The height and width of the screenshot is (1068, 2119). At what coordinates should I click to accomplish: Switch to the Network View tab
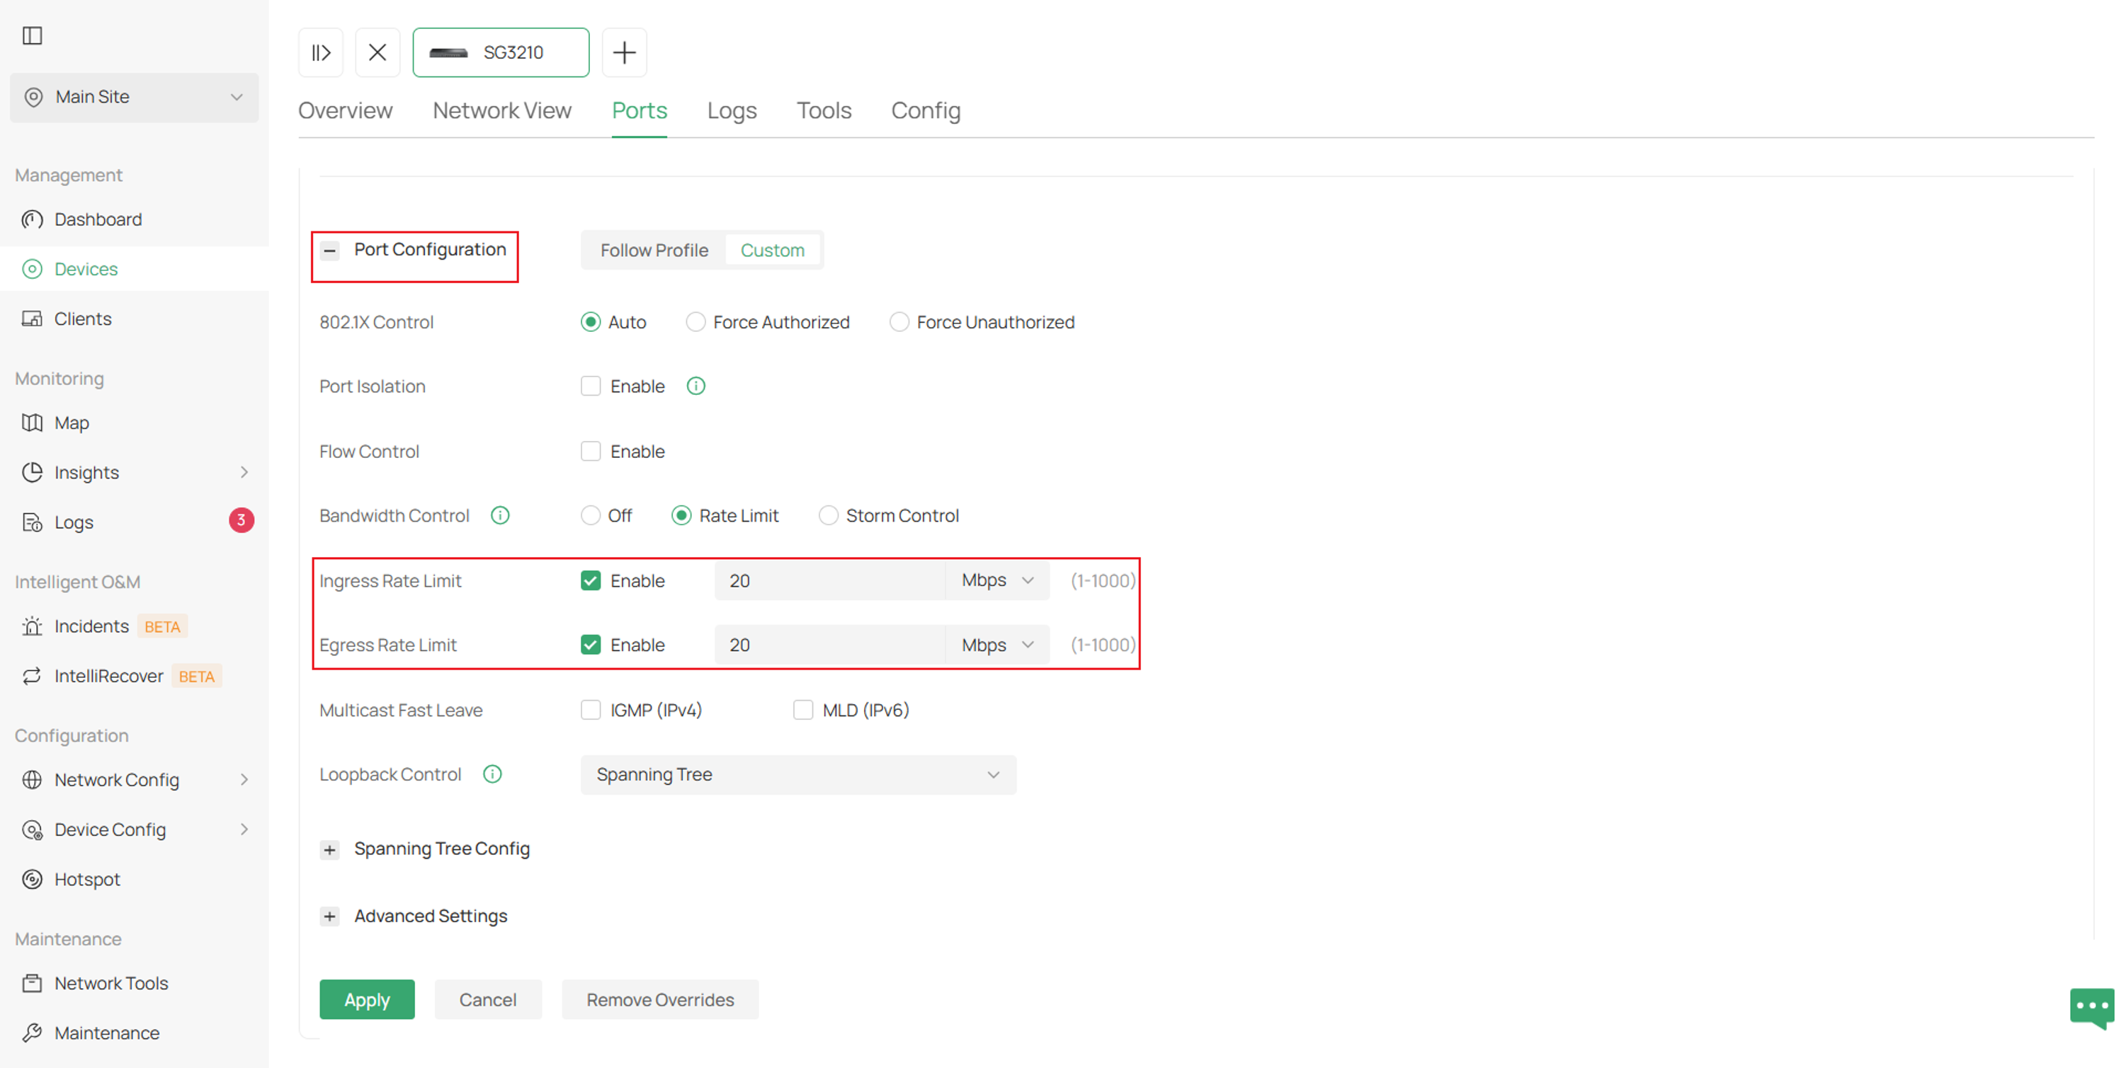point(502,110)
